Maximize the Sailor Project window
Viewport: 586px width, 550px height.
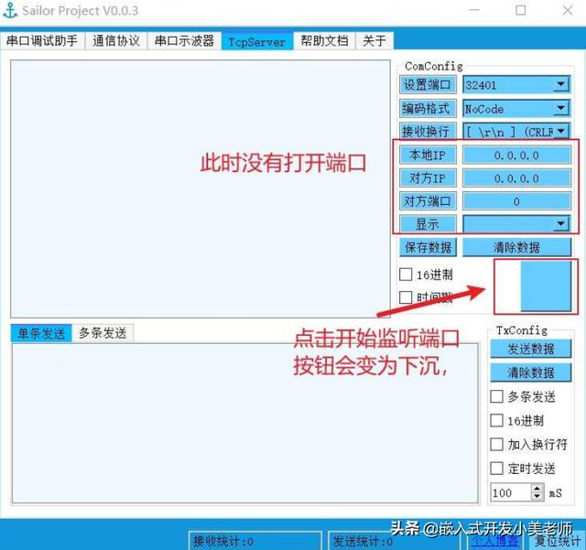point(521,10)
